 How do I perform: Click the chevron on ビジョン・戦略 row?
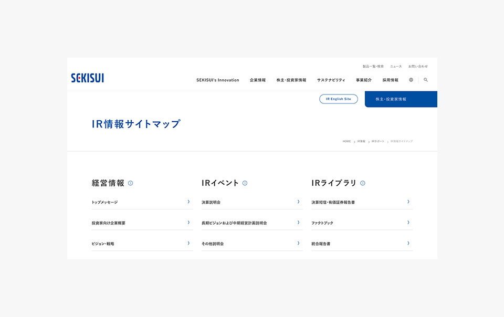click(x=188, y=243)
